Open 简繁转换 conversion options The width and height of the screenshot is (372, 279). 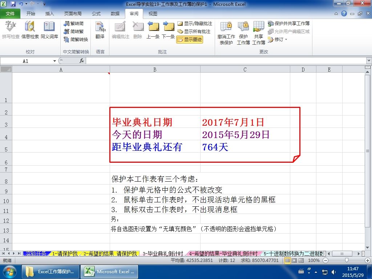tap(76, 39)
